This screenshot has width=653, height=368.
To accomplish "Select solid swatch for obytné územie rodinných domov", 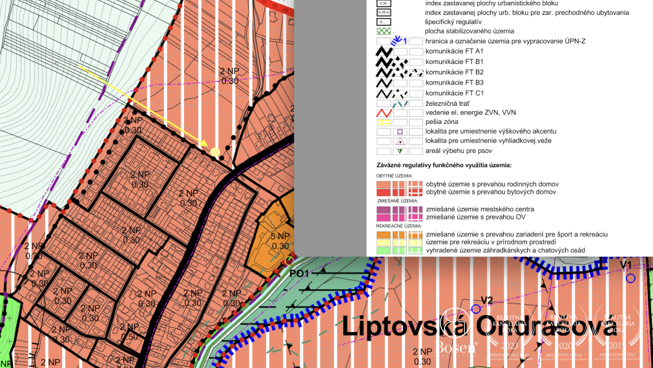I will pos(384,185).
